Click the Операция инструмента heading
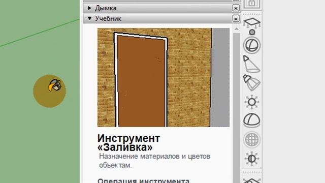 (143, 180)
